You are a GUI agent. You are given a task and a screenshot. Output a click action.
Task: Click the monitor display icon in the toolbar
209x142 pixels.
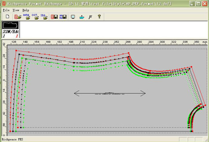point(73,17)
